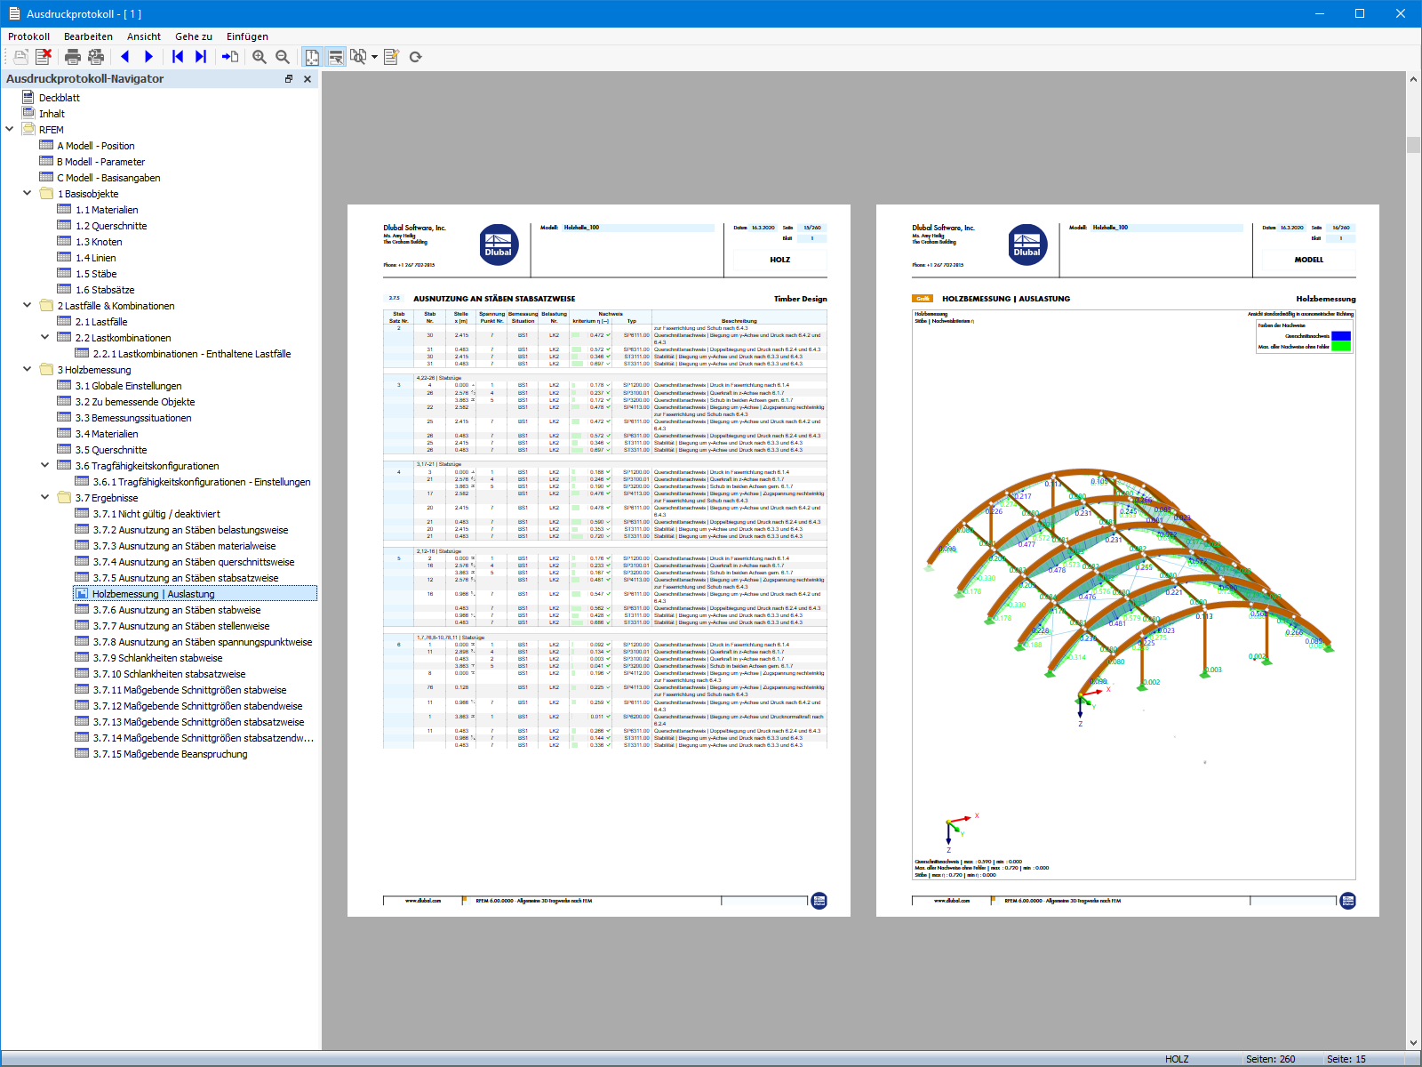This screenshot has height=1067, width=1422.
Task: Select Deckblatt in the navigator
Action: [x=60, y=98]
